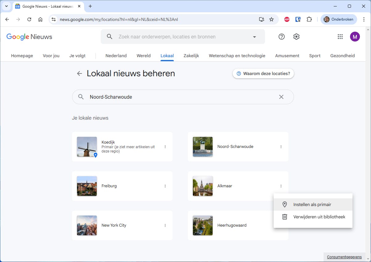Go back using the arrow near Lokaal nieuws beheren
The height and width of the screenshot is (262, 371).
point(79,73)
